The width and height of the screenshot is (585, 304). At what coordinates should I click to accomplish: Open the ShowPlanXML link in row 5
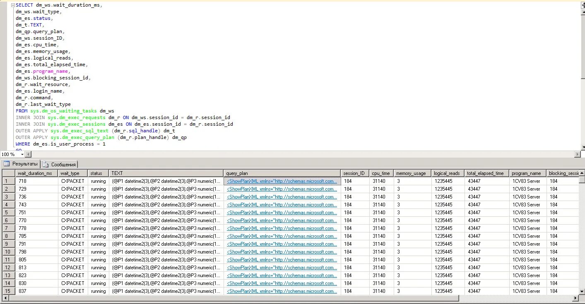[282, 213]
